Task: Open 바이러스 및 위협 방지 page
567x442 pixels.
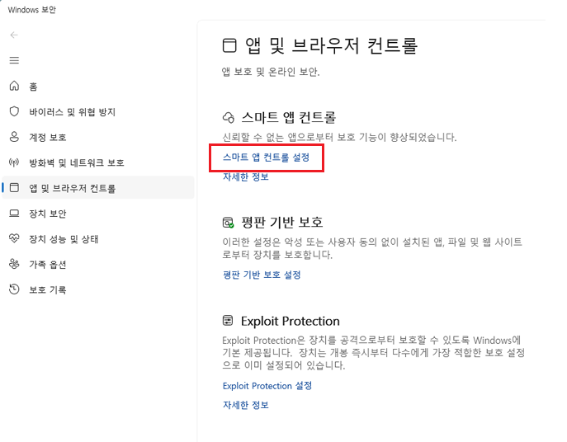Action: (73, 112)
